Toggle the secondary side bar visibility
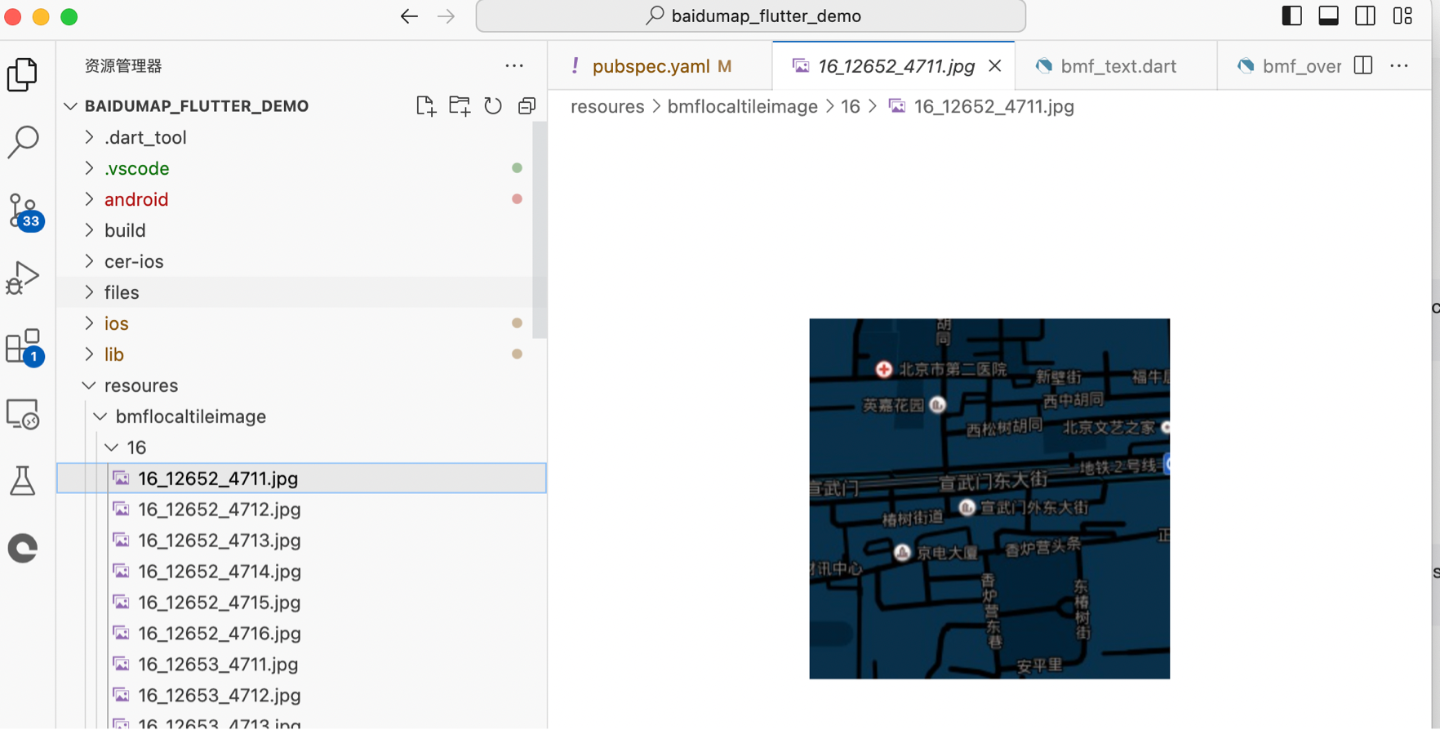This screenshot has height=730, width=1440. pyautogui.click(x=1365, y=16)
